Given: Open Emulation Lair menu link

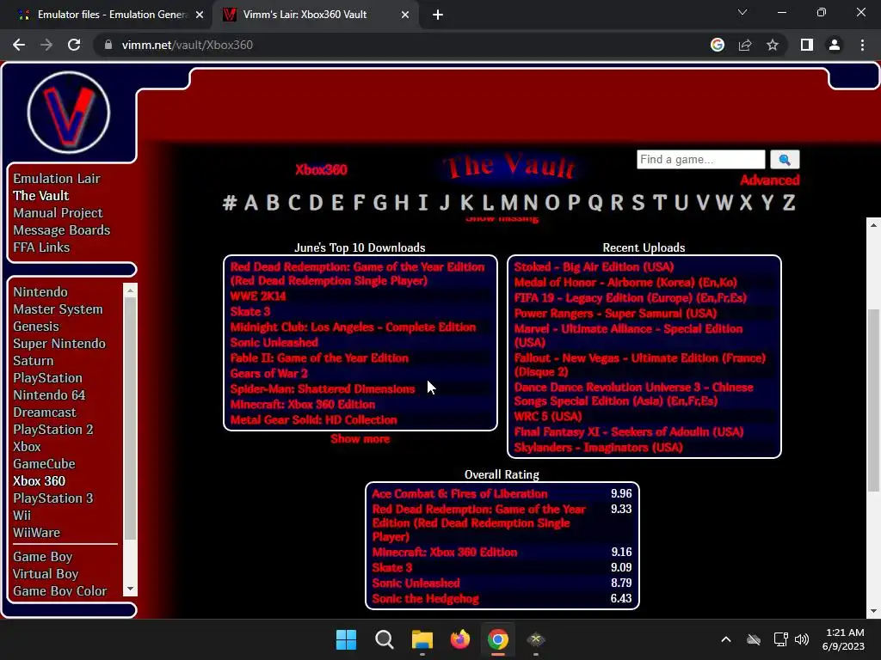Looking at the screenshot, I should click(x=57, y=179).
